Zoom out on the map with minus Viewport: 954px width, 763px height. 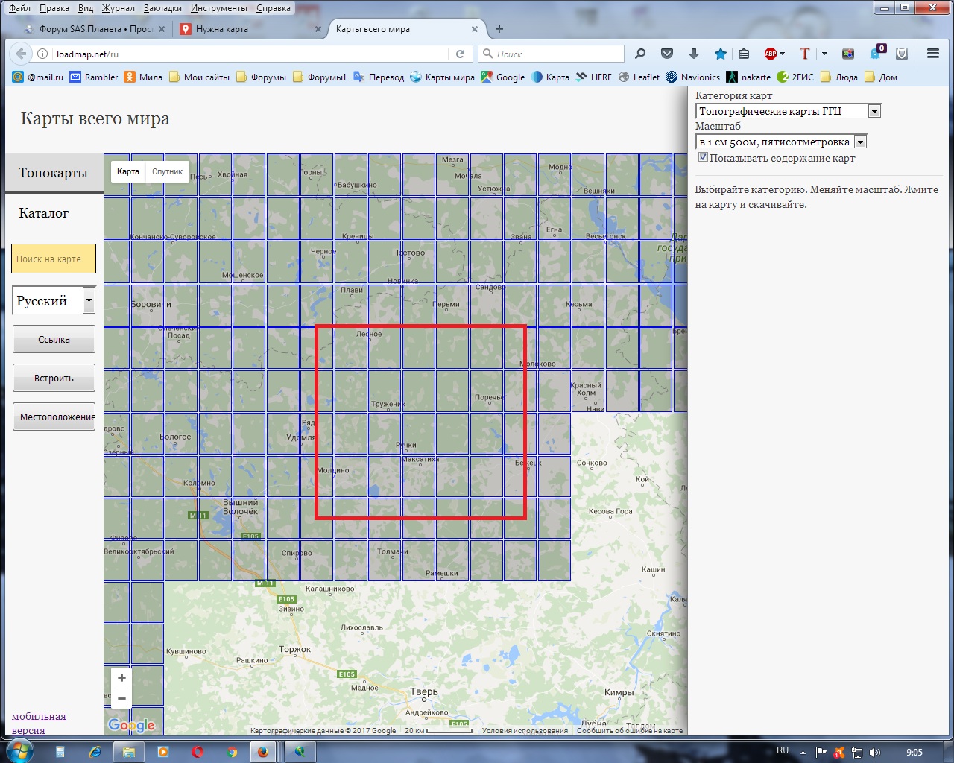click(x=121, y=699)
